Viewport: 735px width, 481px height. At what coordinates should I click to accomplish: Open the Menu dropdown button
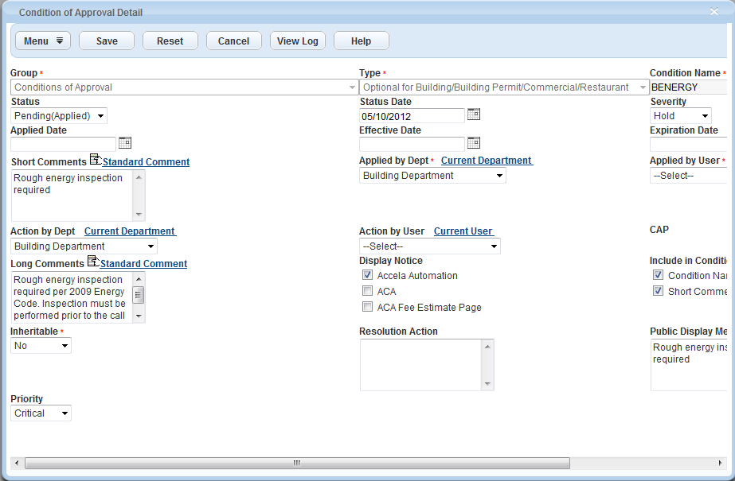coord(43,41)
